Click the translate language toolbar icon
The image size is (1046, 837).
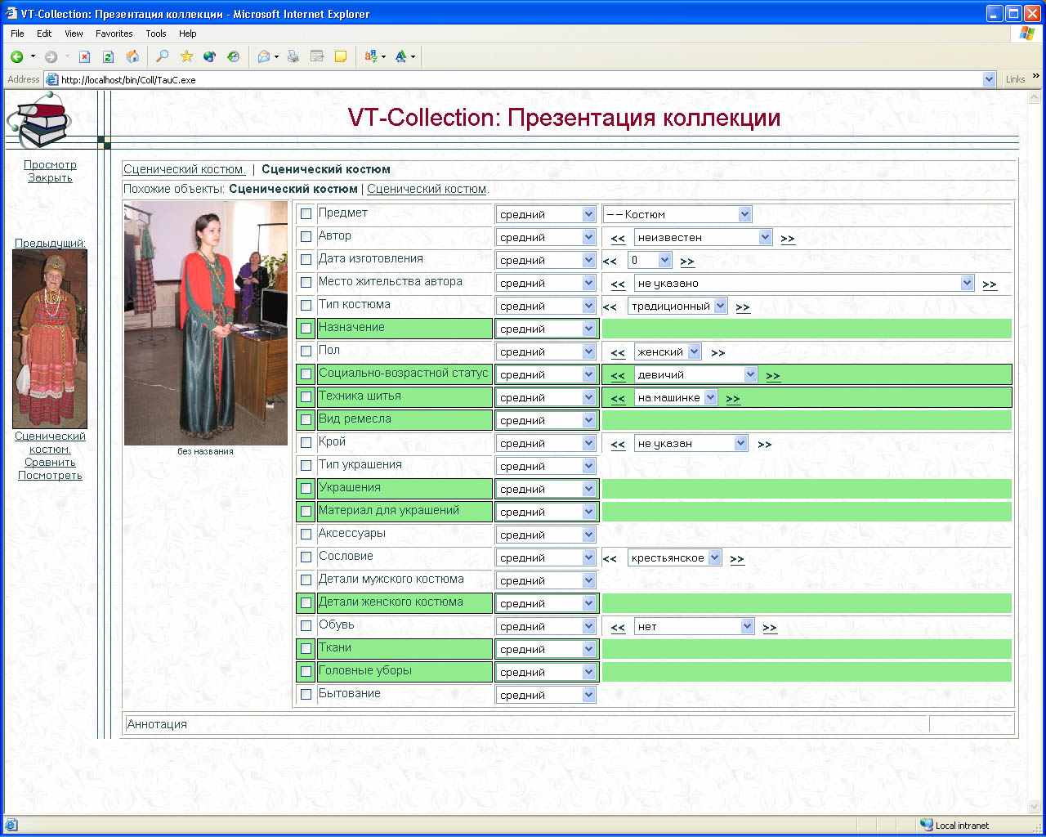pos(371,56)
